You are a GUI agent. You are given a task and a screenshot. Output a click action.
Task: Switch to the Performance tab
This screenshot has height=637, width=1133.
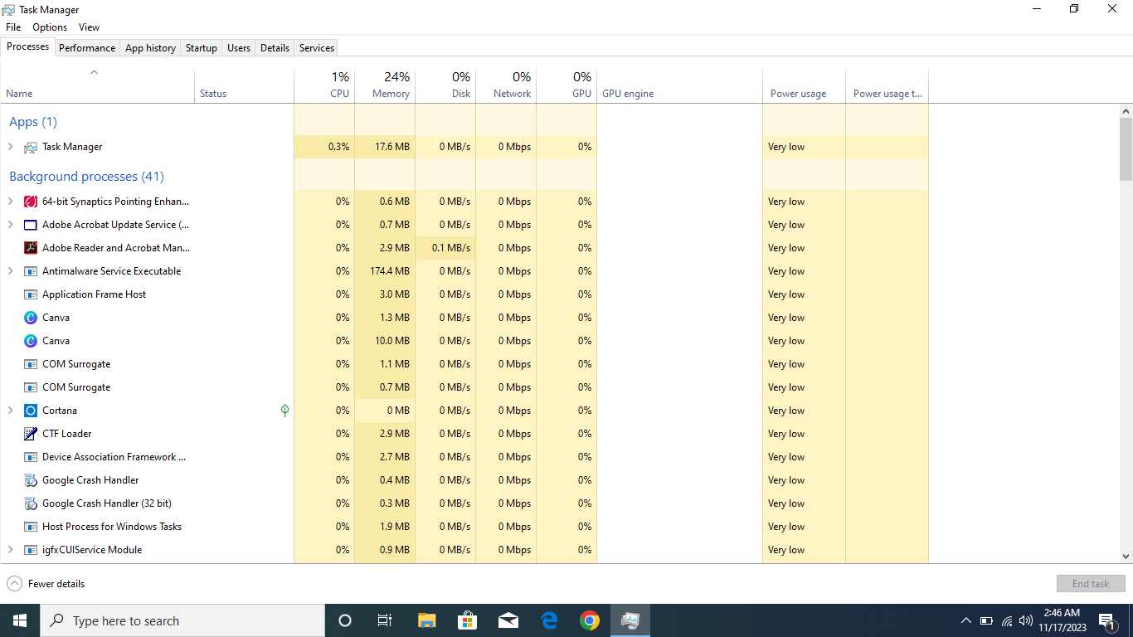point(87,48)
